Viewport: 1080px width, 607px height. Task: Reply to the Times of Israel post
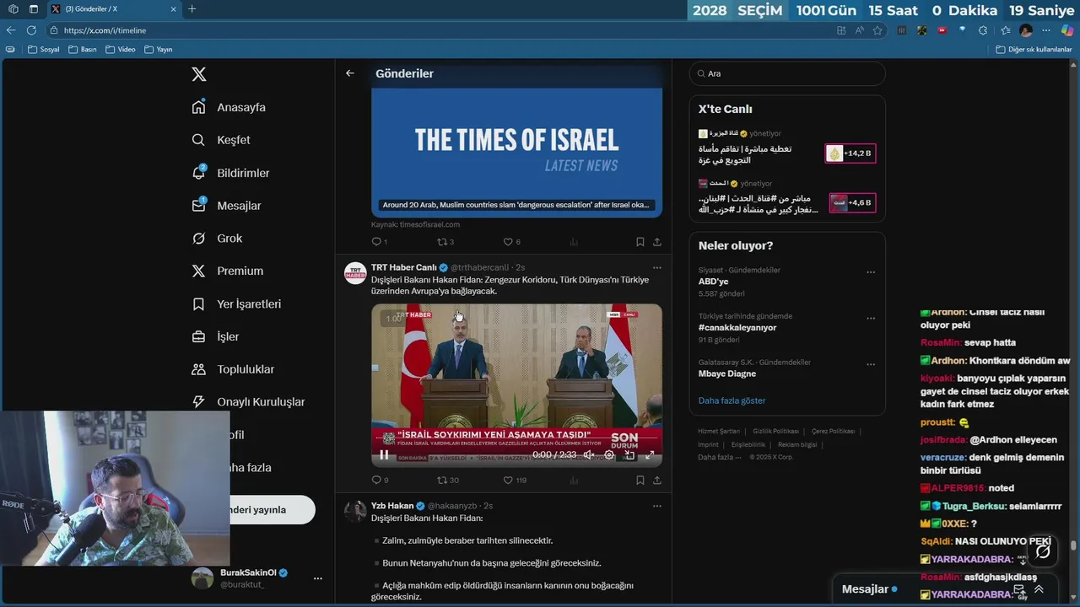[379, 242]
